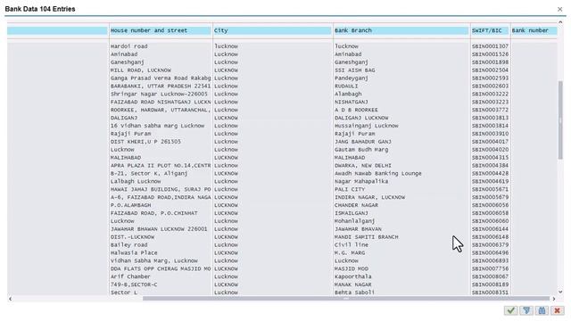
Task: Select A D B ROORKEE bank branch
Action: click(357, 110)
